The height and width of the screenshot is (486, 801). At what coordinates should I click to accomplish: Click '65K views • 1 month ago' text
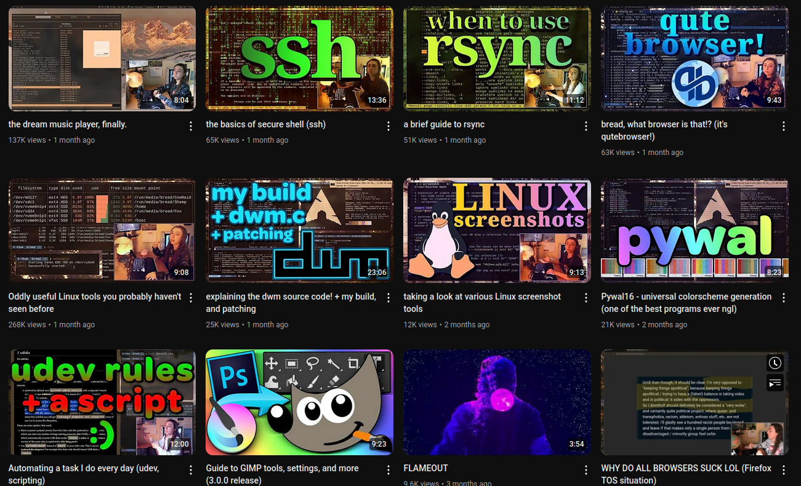coord(247,140)
